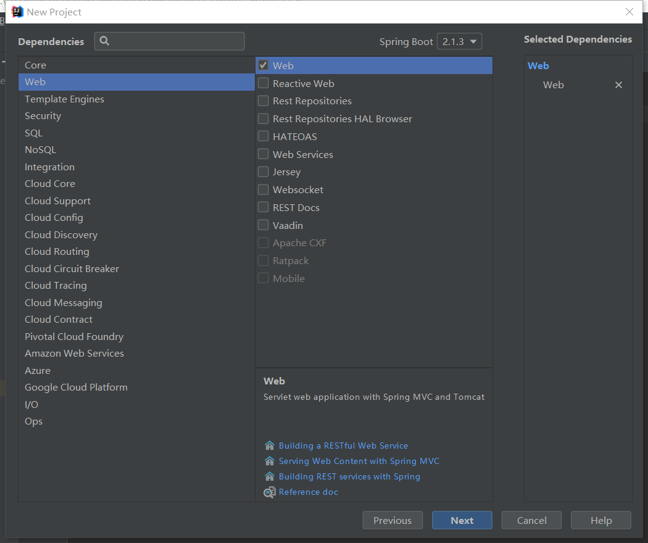Select the NoSQL category
This screenshot has height=543, width=648.
click(x=136, y=149)
